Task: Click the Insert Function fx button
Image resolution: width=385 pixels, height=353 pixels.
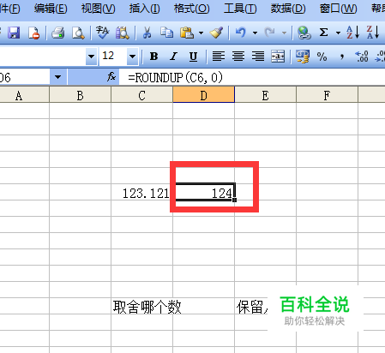Action: click(x=111, y=76)
